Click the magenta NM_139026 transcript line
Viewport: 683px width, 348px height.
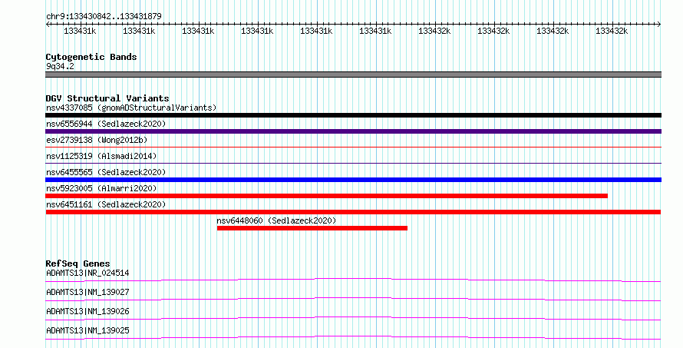click(353, 318)
